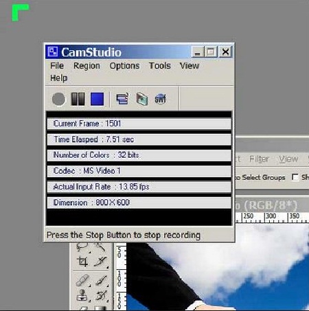Click the CamStudio title text
Viewport: 309px width, 311px height.
(91, 52)
